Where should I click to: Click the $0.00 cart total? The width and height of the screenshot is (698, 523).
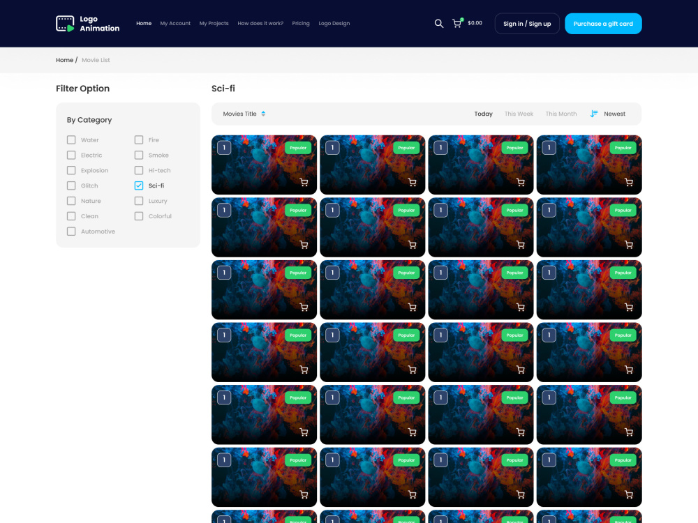tap(475, 23)
